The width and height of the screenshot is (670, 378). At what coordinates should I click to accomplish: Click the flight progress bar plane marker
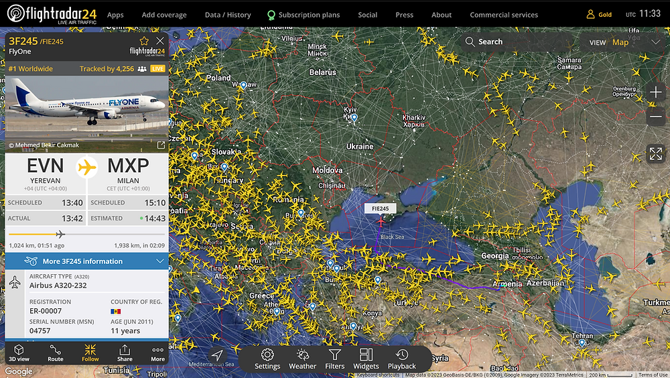pyautogui.click(x=60, y=234)
